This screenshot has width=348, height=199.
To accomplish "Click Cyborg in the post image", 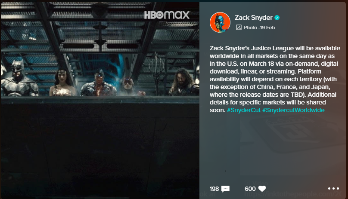I will point(99,83).
